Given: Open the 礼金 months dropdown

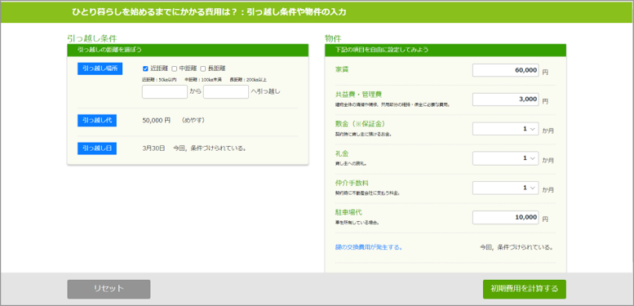Looking at the screenshot, I should coord(505,158).
